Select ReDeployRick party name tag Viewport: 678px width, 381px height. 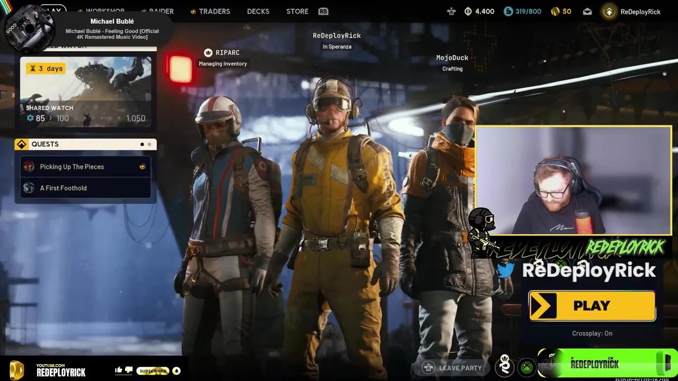pyautogui.click(x=336, y=35)
